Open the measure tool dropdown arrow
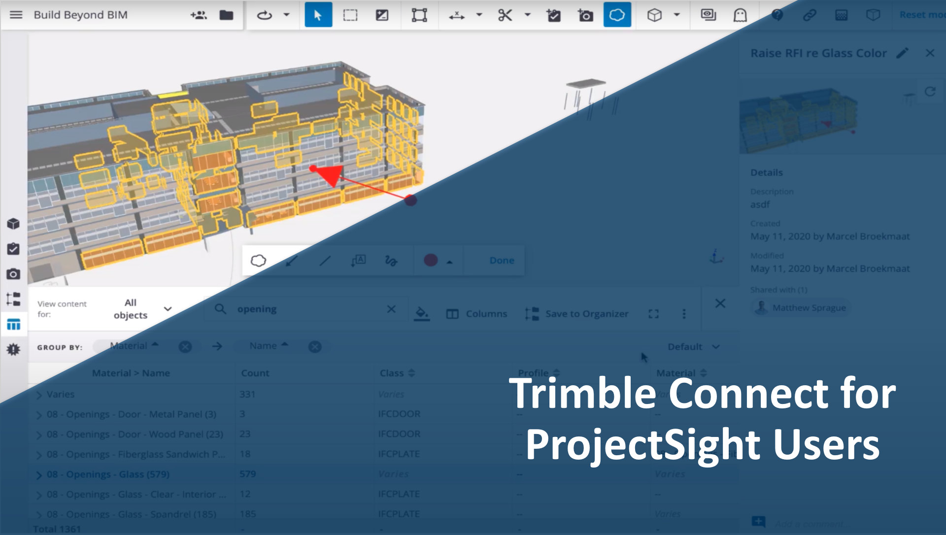 (x=479, y=15)
